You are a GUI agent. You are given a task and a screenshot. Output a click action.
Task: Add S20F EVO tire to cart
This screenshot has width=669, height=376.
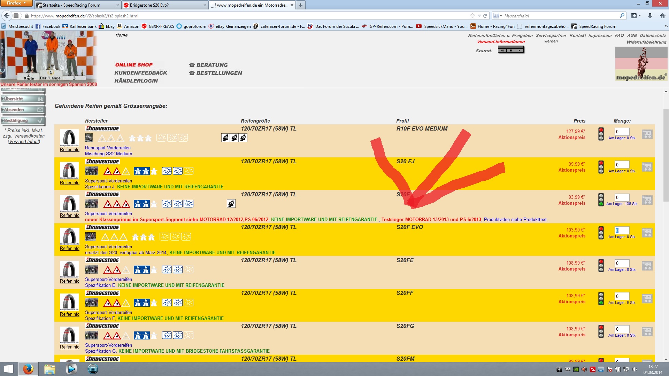647,233
